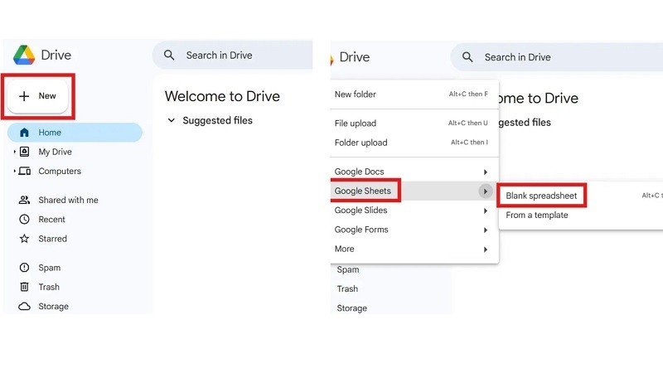Click the Welcome to Drive heading in left panel
Image resolution: width=663 pixels, height=373 pixels.
(x=222, y=96)
